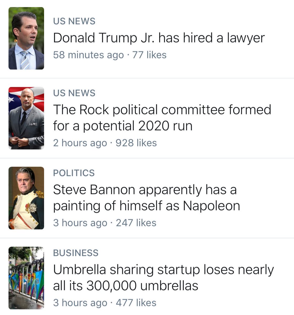
Task: Open thumbnail beside the hired-a-lawyer headline
Action: click(x=26, y=38)
